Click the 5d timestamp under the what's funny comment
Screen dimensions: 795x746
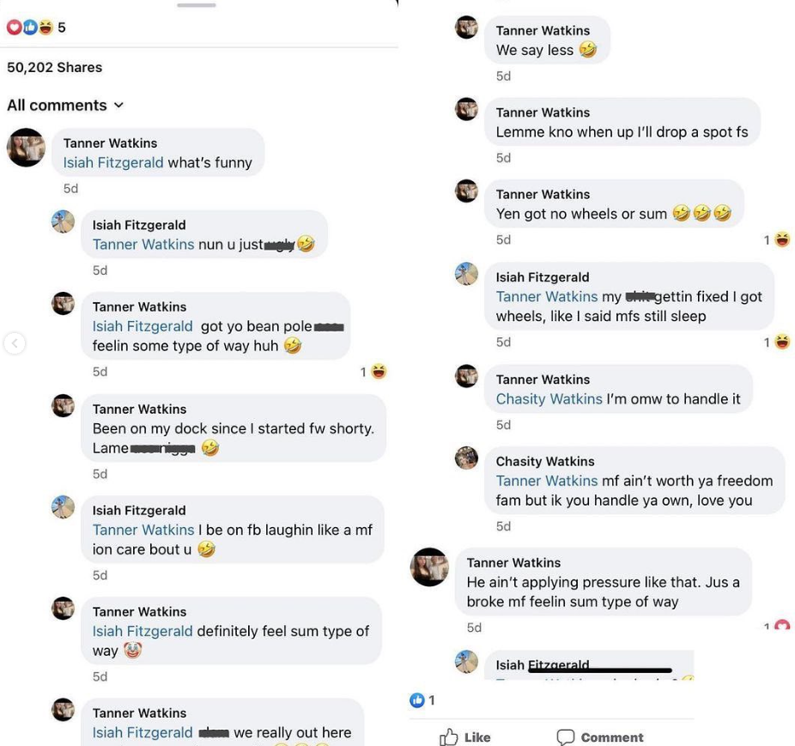click(x=70, y=188)
